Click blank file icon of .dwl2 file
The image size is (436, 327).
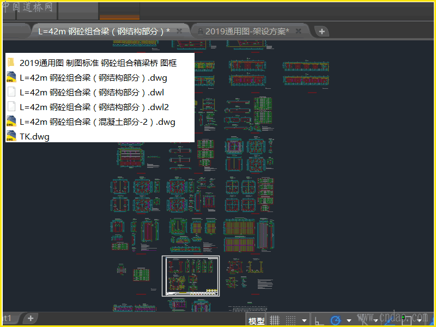(11, 107)
